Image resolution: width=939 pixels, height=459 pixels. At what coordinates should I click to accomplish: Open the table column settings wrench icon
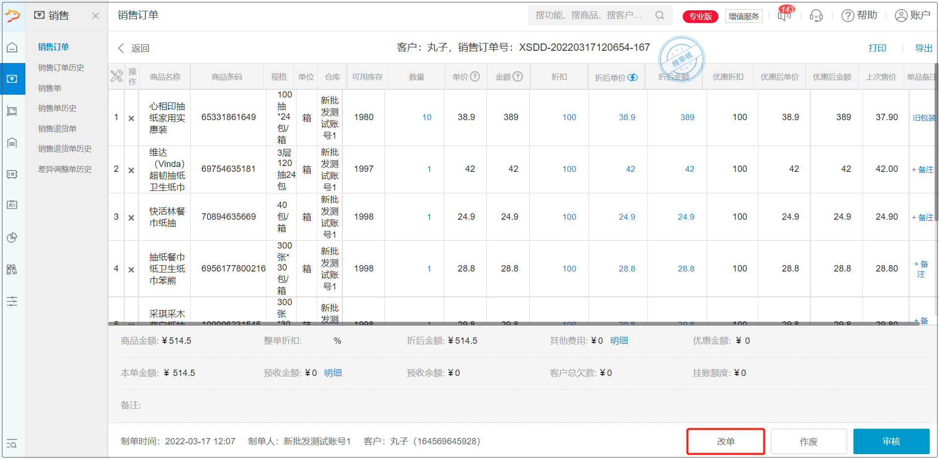(x=116, y=76)
